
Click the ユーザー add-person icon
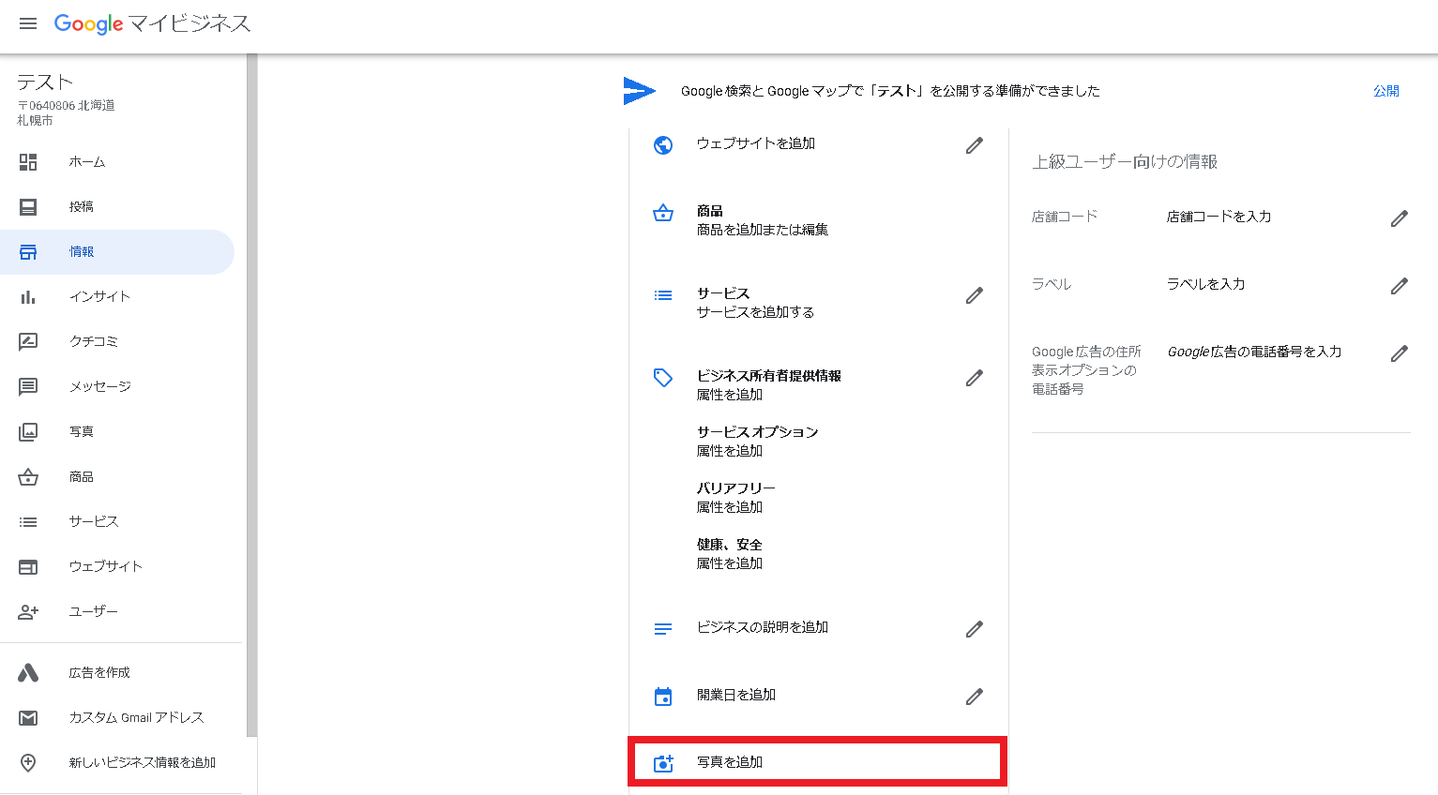tap(28, 612)
